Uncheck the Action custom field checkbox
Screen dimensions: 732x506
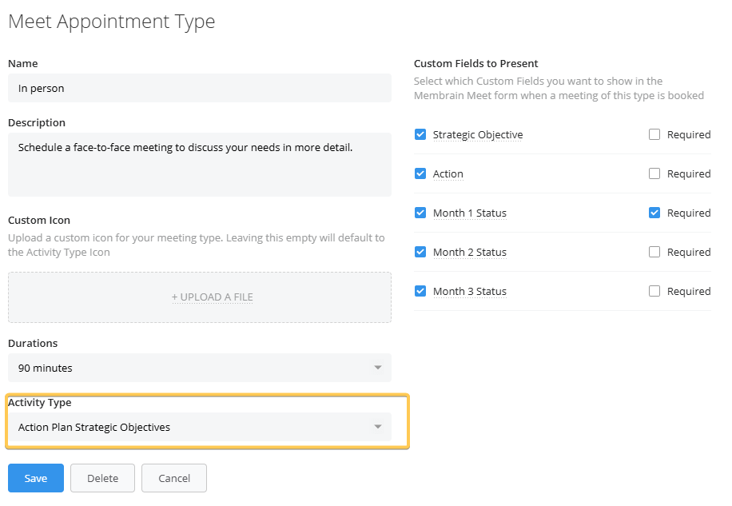click(x=420, y=173)
